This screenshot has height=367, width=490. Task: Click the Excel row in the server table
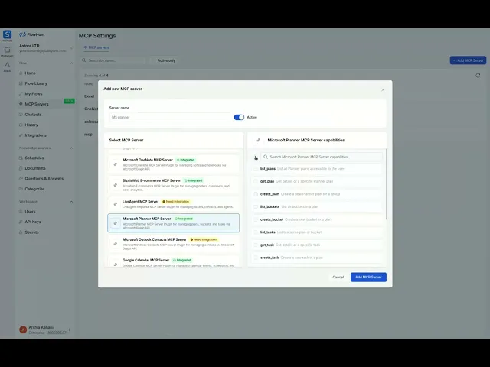(x=89, y=96)
